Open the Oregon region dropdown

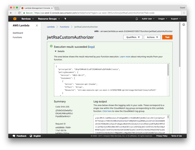162,19
